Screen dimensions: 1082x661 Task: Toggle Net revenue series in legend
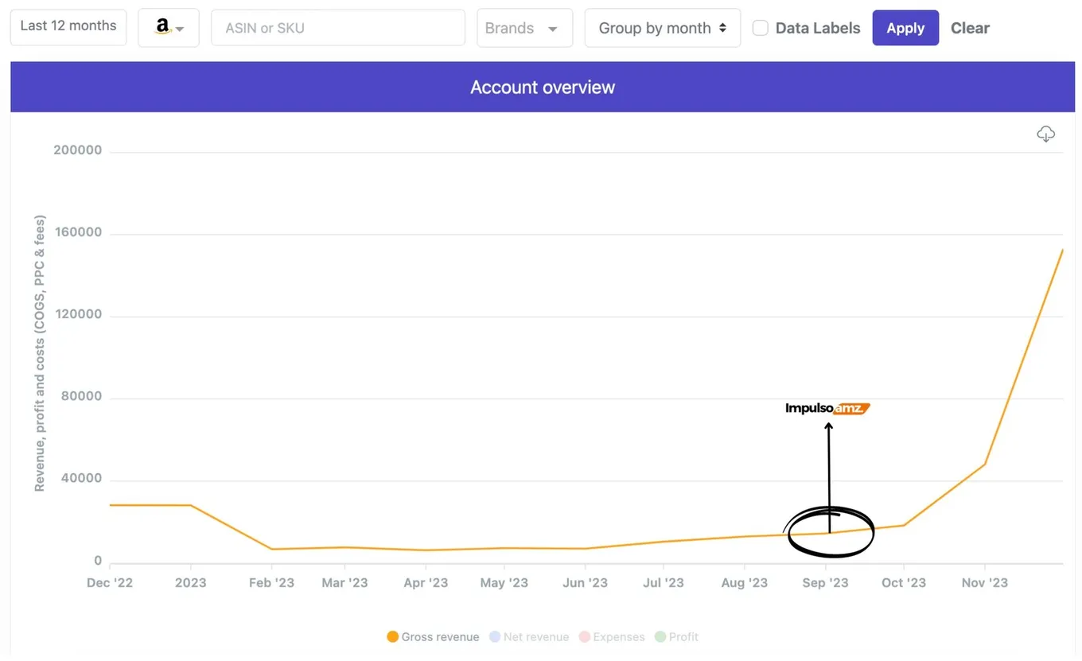point(529,636)
